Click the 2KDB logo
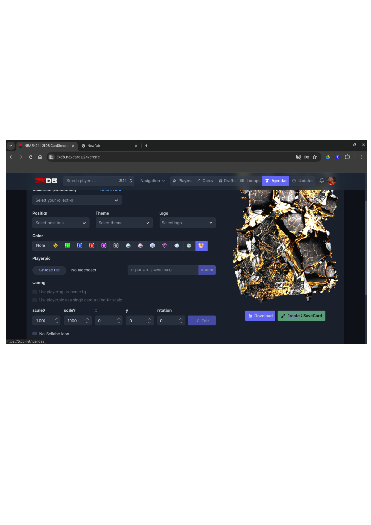371x525 pixels. (46, 181)
